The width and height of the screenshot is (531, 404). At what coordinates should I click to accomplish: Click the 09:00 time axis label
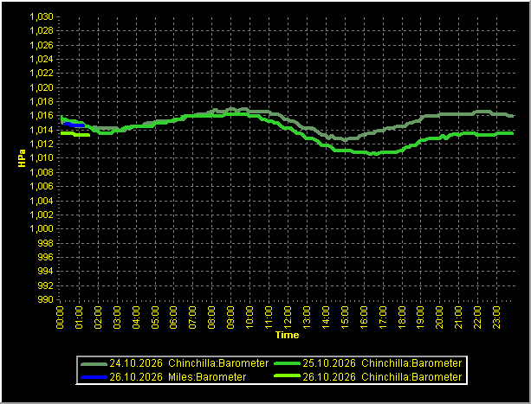tap(230, 317)
